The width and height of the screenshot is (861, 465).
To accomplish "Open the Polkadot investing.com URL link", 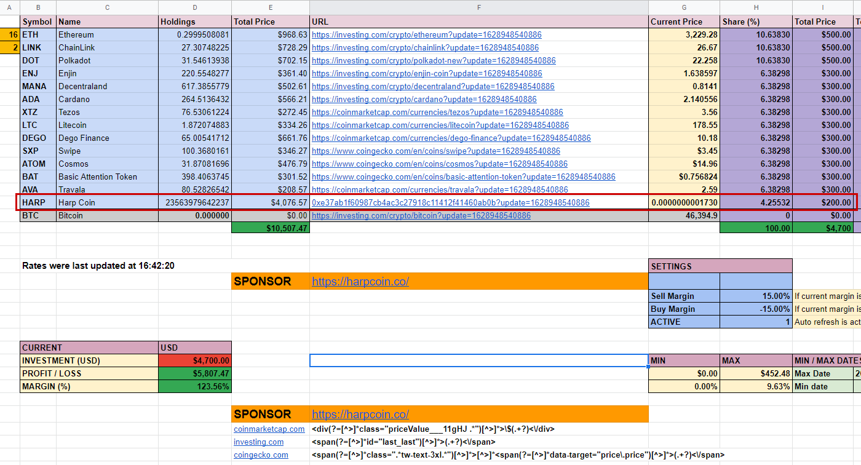I will (x=434, y=61).
